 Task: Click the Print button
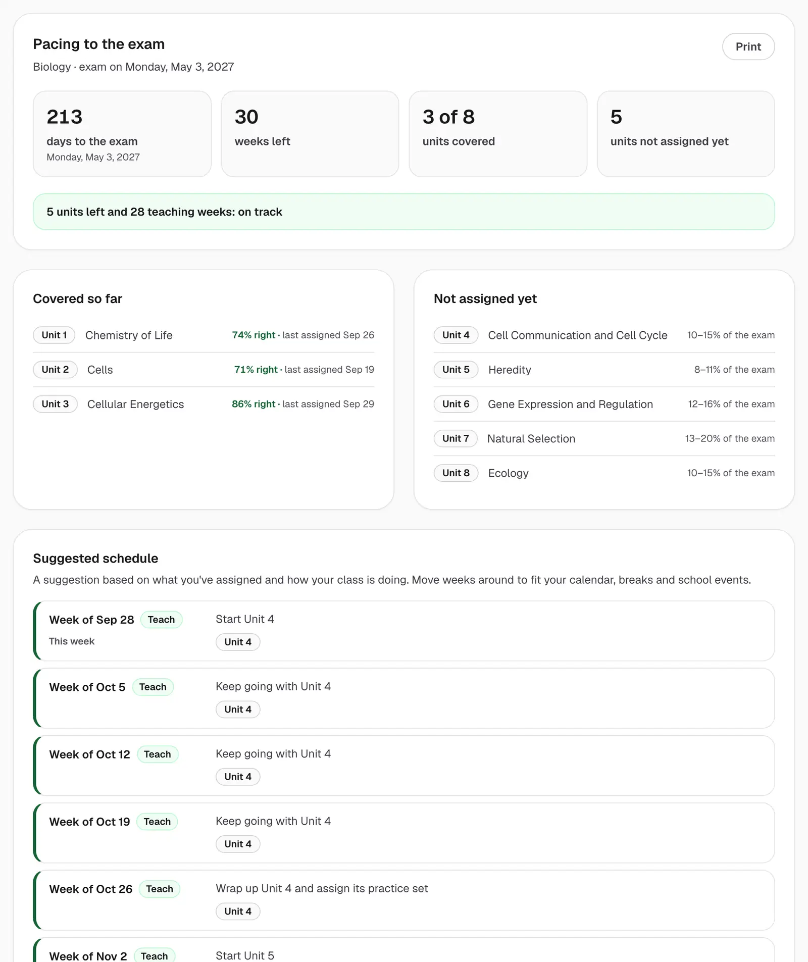[748, 46]
